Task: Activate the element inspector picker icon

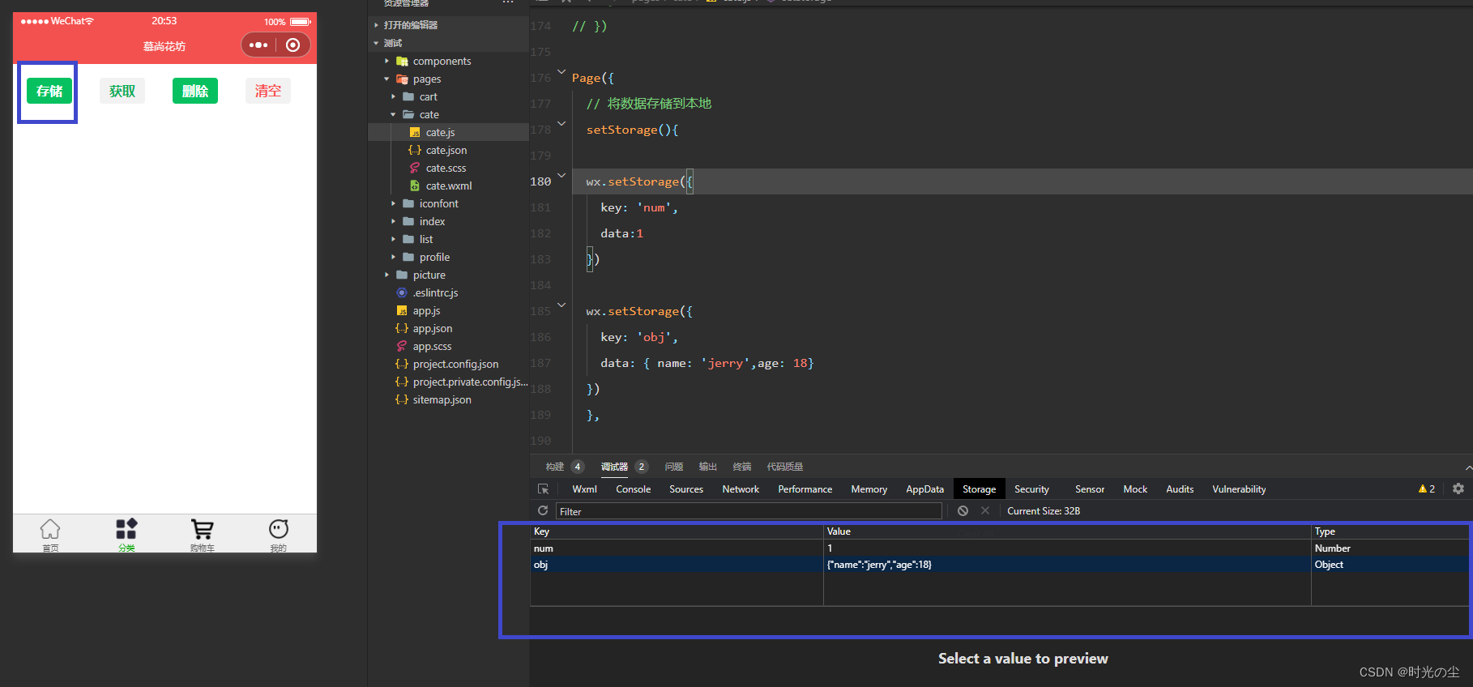Action: [544, 489]
